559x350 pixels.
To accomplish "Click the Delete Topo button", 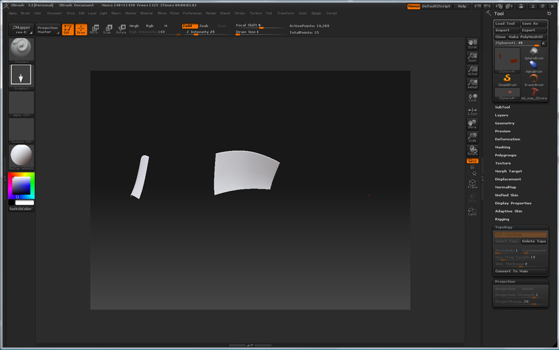I will click(x=534, y=241).
